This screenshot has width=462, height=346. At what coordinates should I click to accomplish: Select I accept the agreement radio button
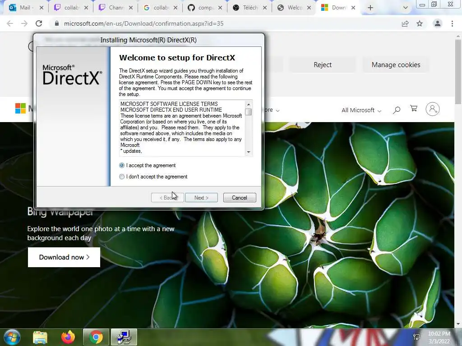click(122, 165)
